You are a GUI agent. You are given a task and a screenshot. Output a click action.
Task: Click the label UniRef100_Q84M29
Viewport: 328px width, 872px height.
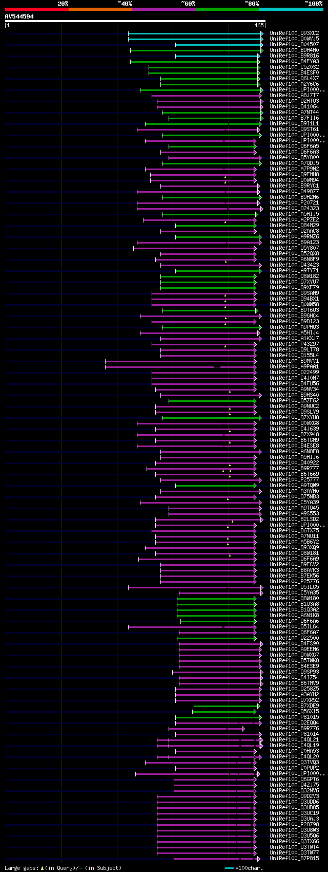(294, 226)
